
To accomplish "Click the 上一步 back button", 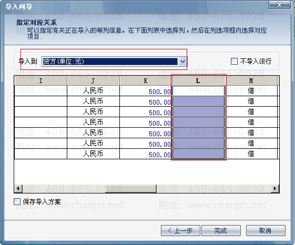I will click(x=180, y=230).
